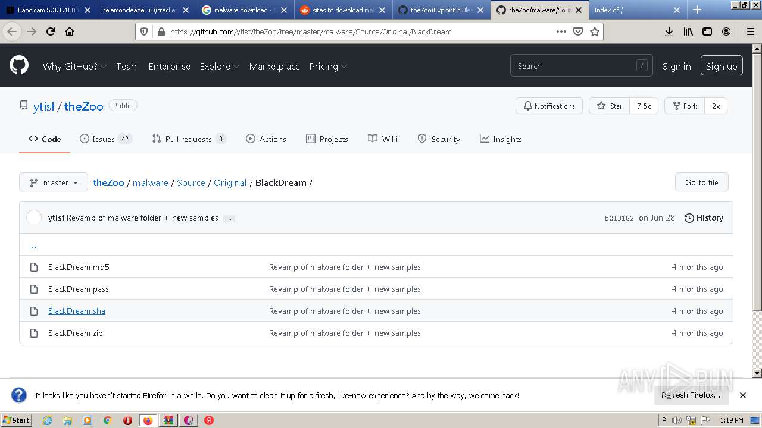
Task: Switch to the Issues tab
Action: pos(105,139)
